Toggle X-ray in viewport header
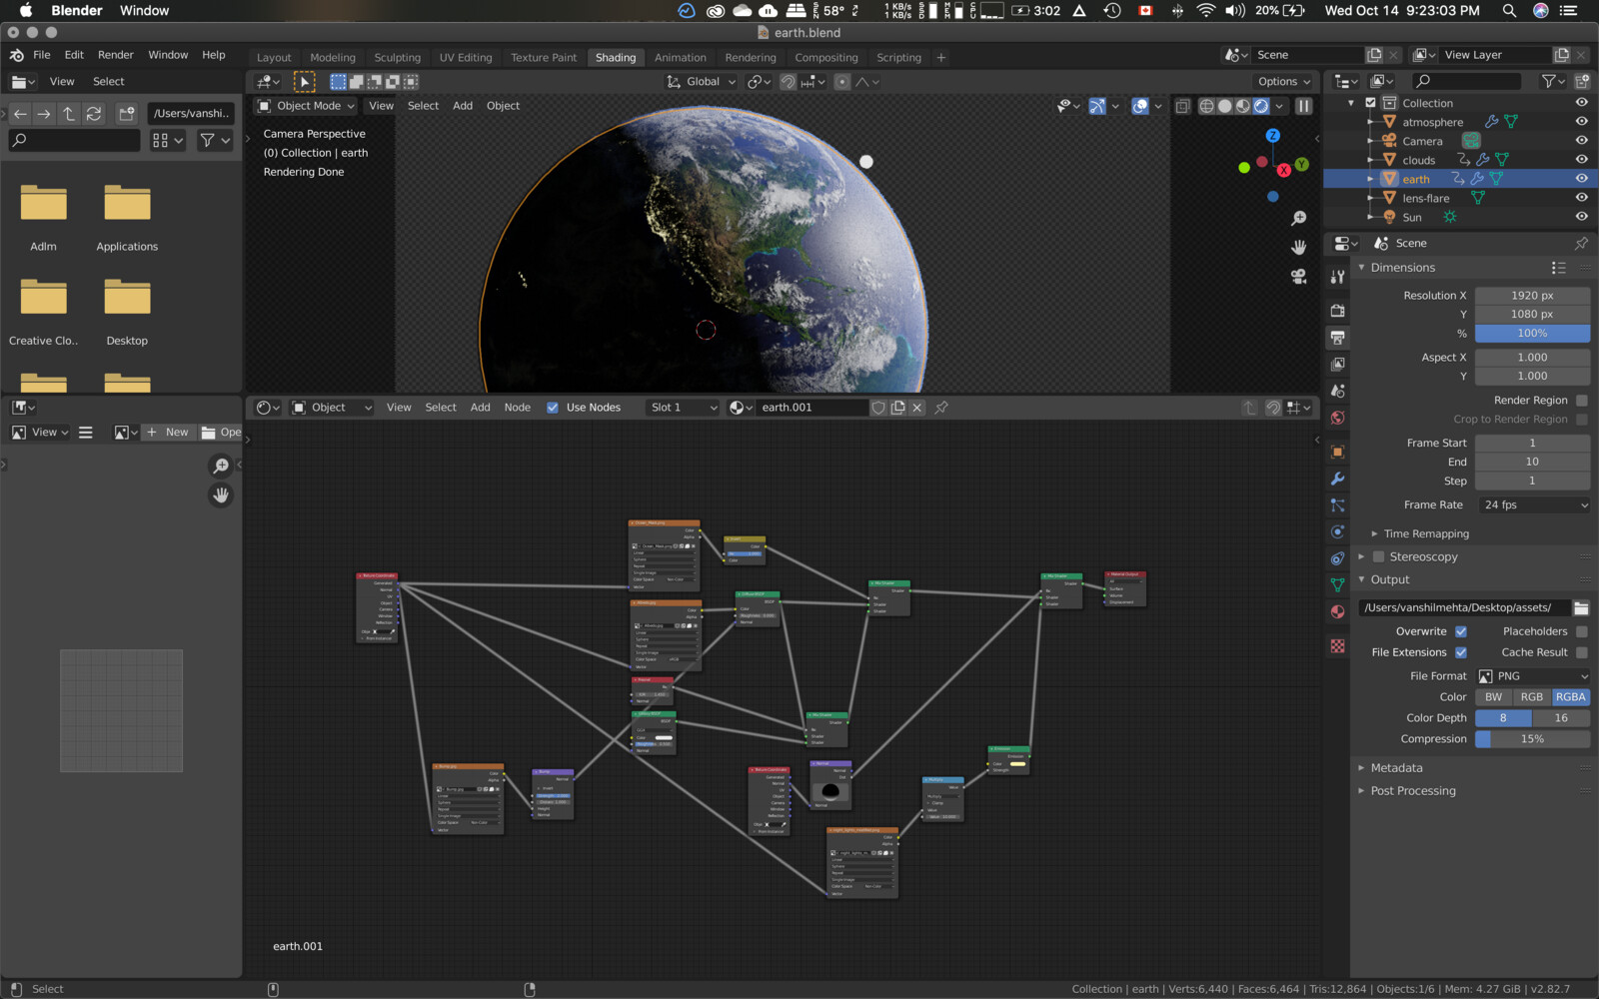The image size is (1599, 999). pyautogui.click(x=1182, y=106)
